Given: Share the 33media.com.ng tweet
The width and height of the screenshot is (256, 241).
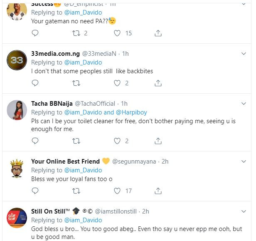Looking at the screenshot, I should [158, 83].
